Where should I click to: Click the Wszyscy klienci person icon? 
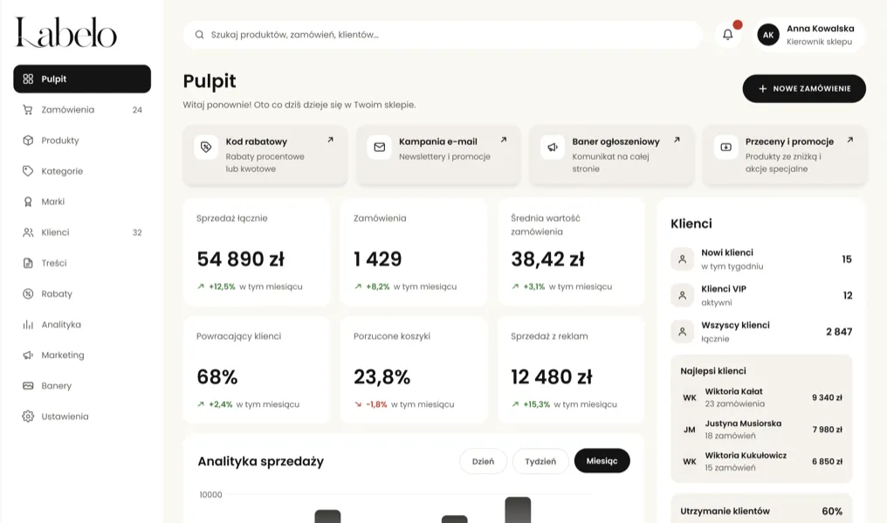tap(682, 332)
